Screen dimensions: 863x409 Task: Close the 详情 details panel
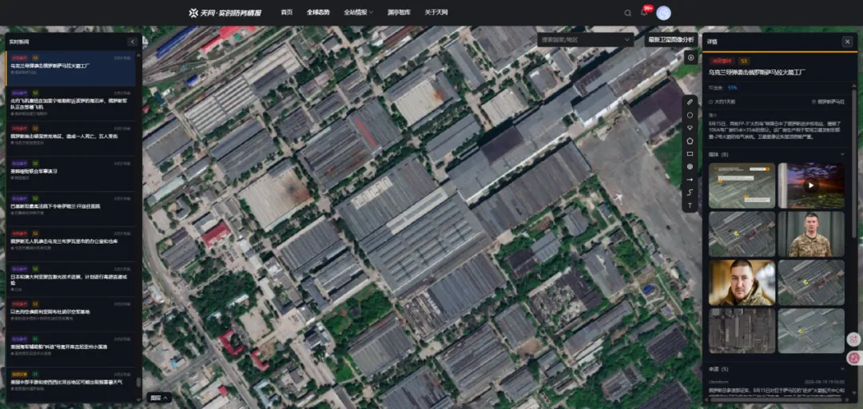pos(847,42)
